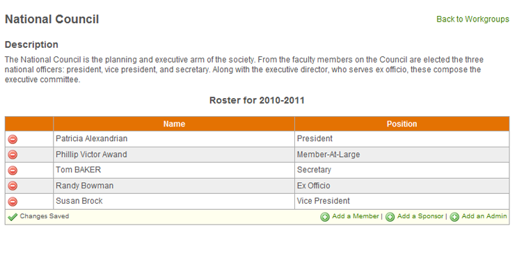Click green plus icon beside Add an Admin

(x=454, y=217)
